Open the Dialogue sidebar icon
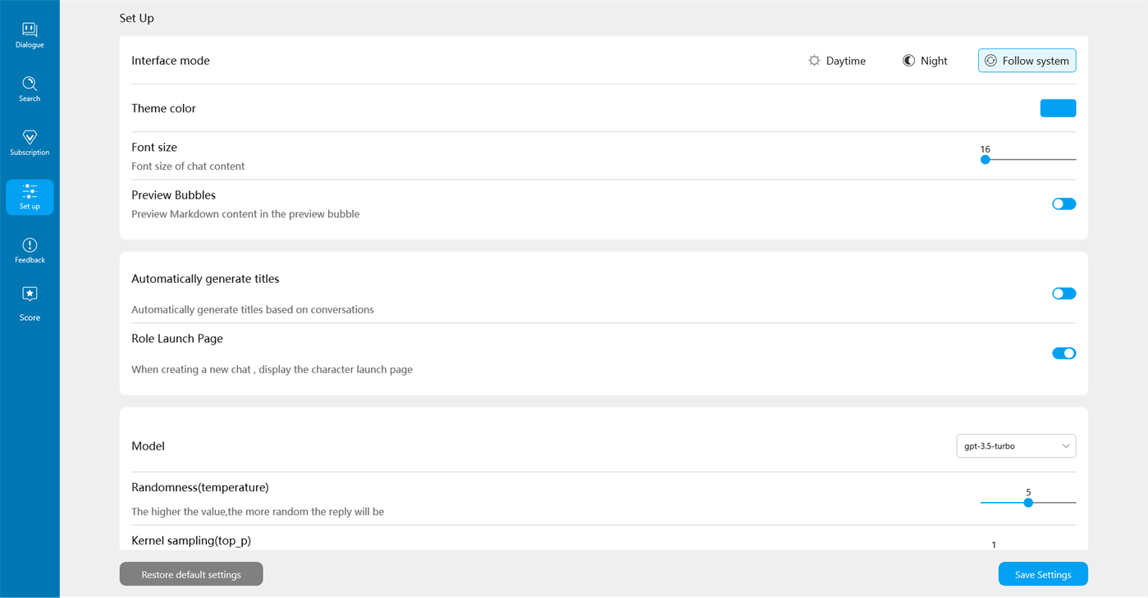Viewport: 1148px width, 598px height. [30, 30]
